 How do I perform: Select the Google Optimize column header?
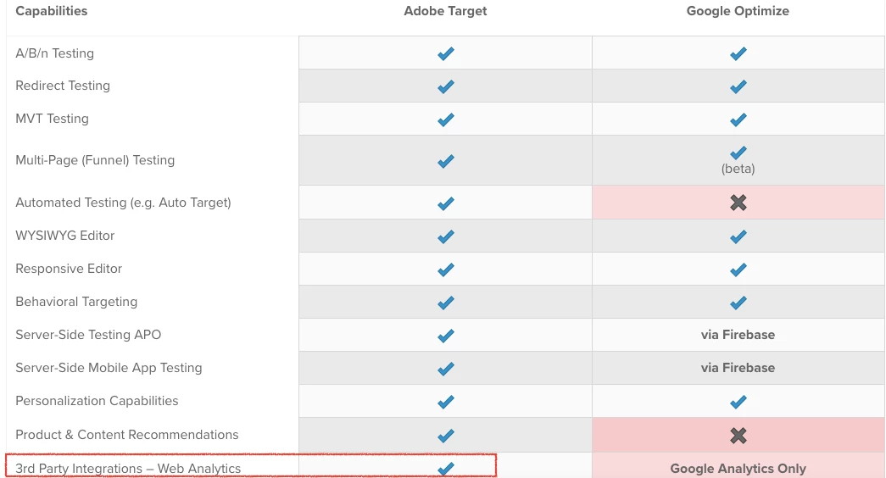738,11
